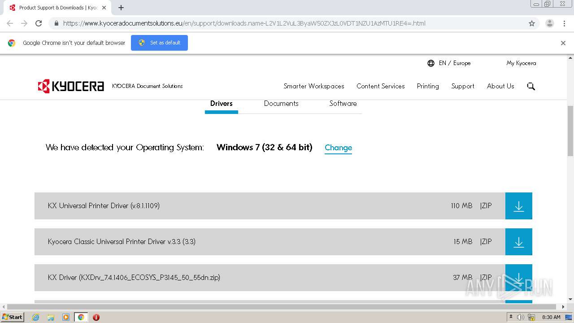Open Smarter Workspaces menu
This screenshot has height=323, width=574.
tap(314, 86)
